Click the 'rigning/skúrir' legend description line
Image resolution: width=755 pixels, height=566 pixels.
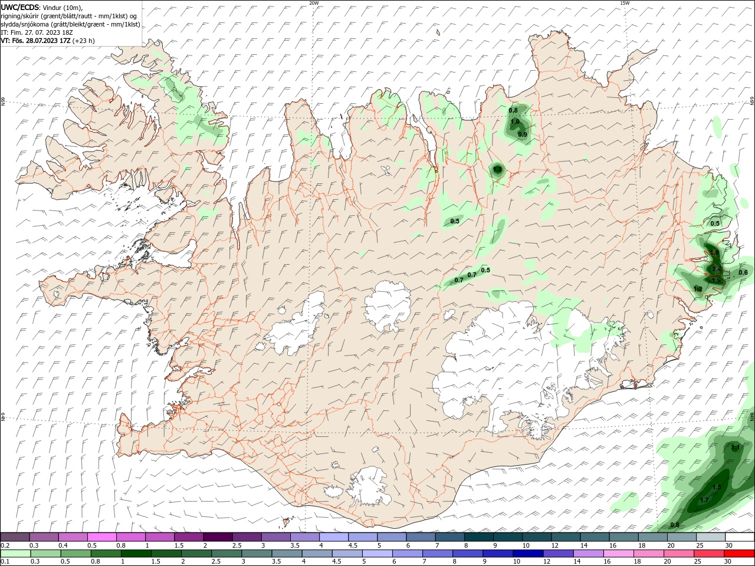click(x=69, y=16)
